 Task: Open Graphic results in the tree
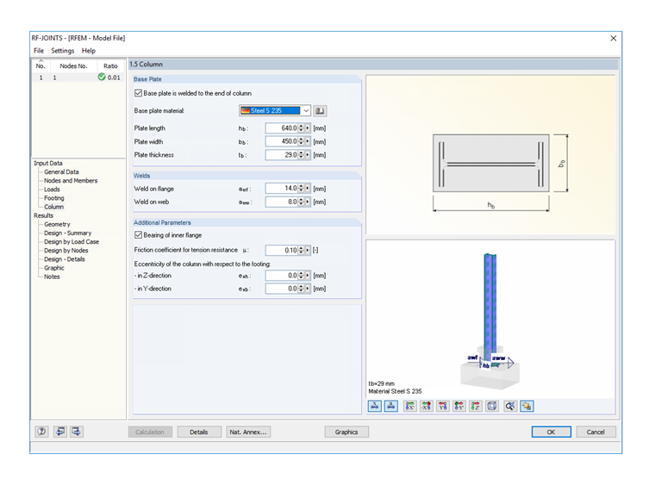coord(54,268)
